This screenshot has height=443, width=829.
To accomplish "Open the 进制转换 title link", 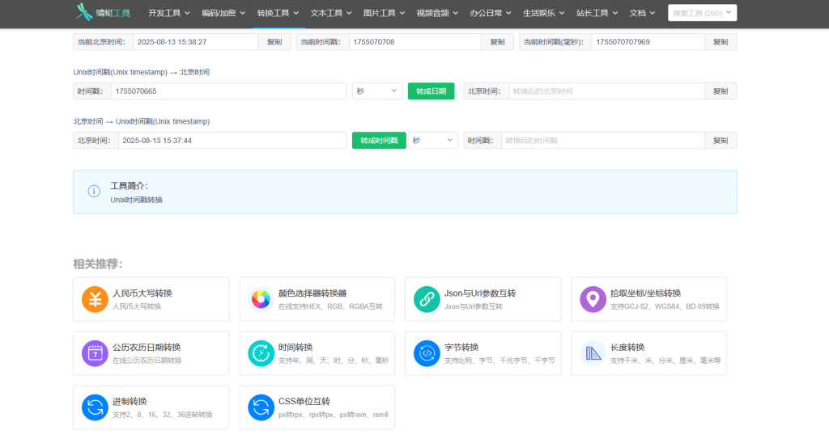I will coord(130,401).
